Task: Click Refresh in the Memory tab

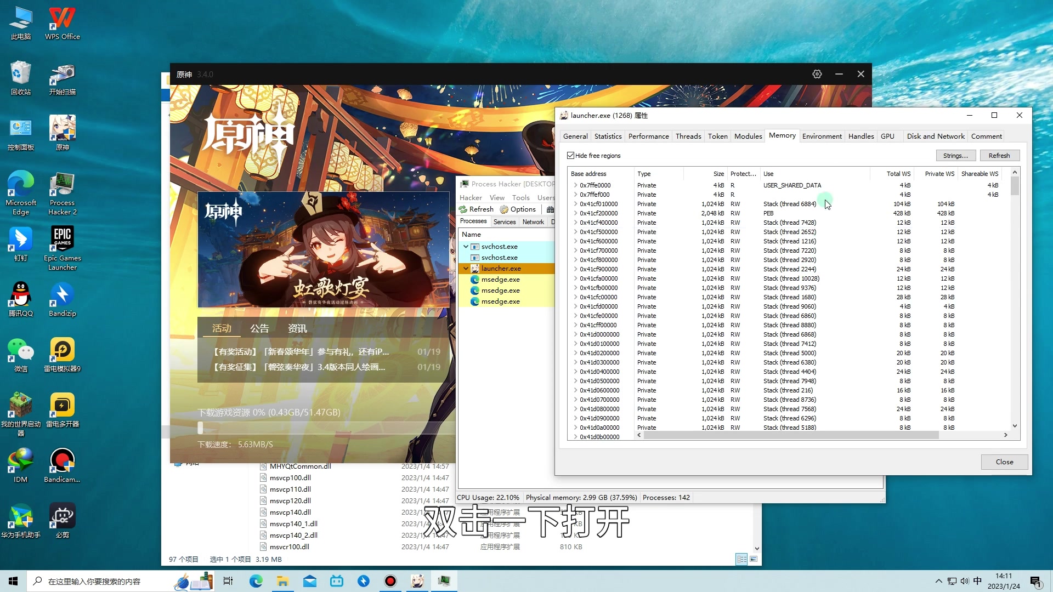Action: pos(999,156)
